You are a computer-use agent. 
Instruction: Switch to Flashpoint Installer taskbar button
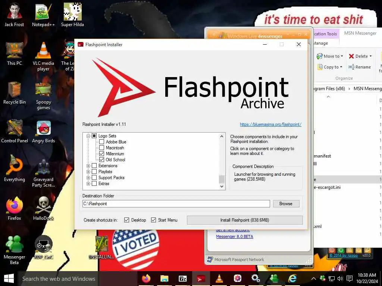click(x=201, y=279)
